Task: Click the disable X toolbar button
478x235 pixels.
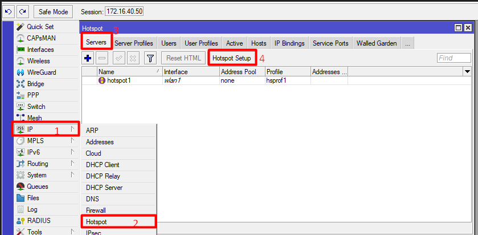Action: (x=133, y=58)
